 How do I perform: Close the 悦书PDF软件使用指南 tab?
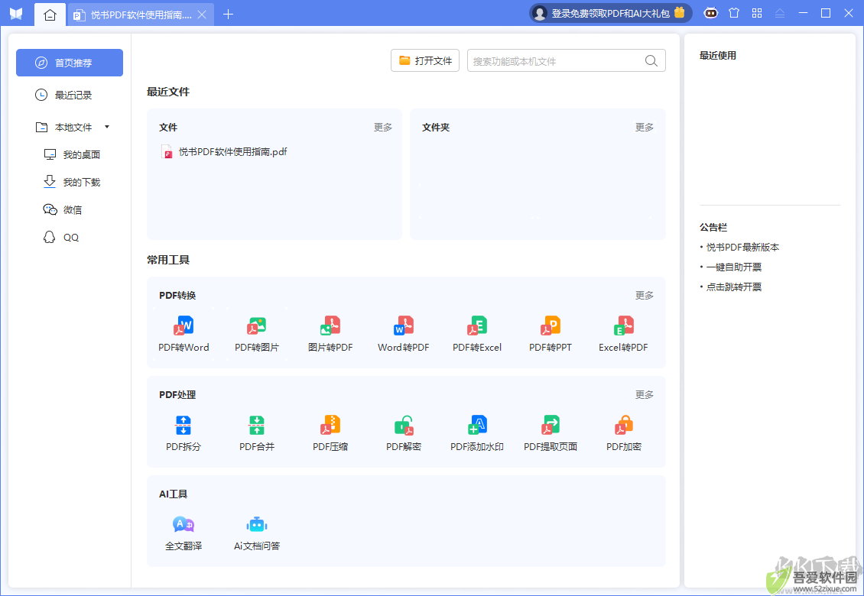[202, 15]
